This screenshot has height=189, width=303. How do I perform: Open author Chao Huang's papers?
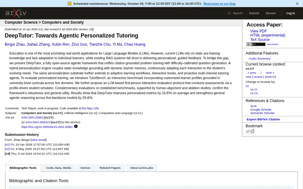click(x=134, y=44)
